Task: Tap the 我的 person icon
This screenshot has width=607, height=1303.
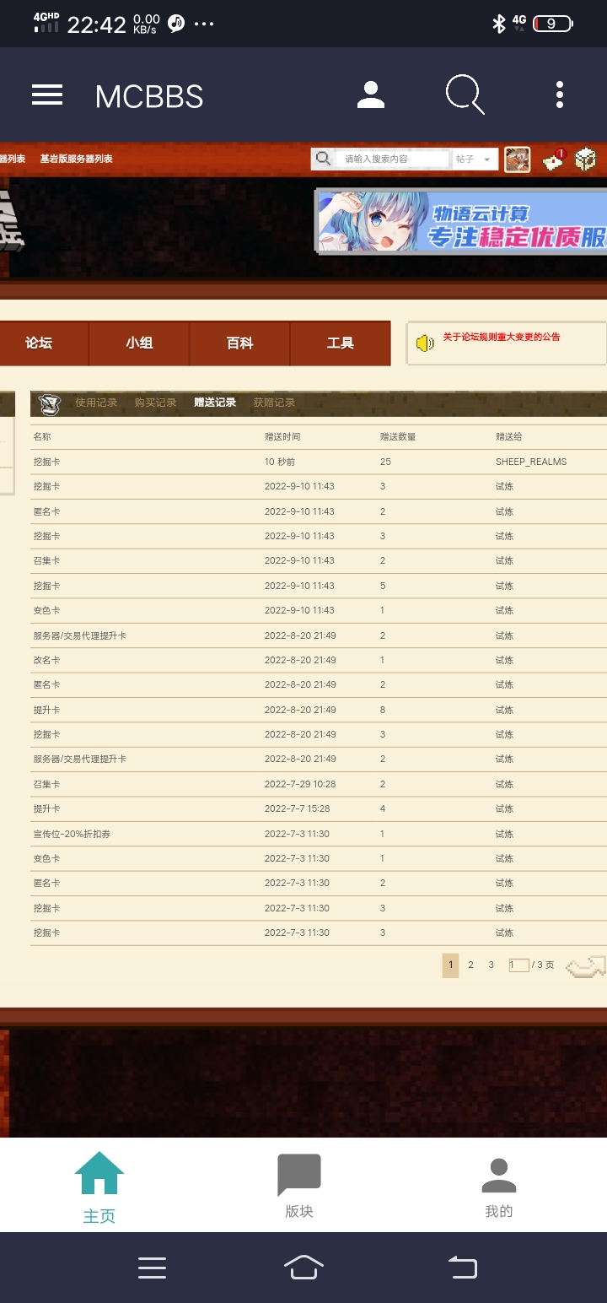Action: (498, 1176)
